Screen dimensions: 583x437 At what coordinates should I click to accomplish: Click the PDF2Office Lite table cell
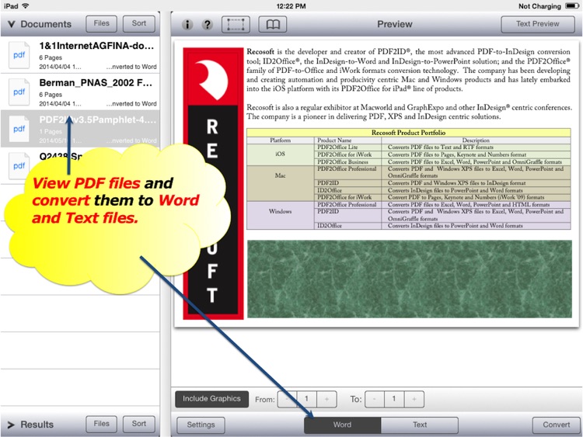347,147
